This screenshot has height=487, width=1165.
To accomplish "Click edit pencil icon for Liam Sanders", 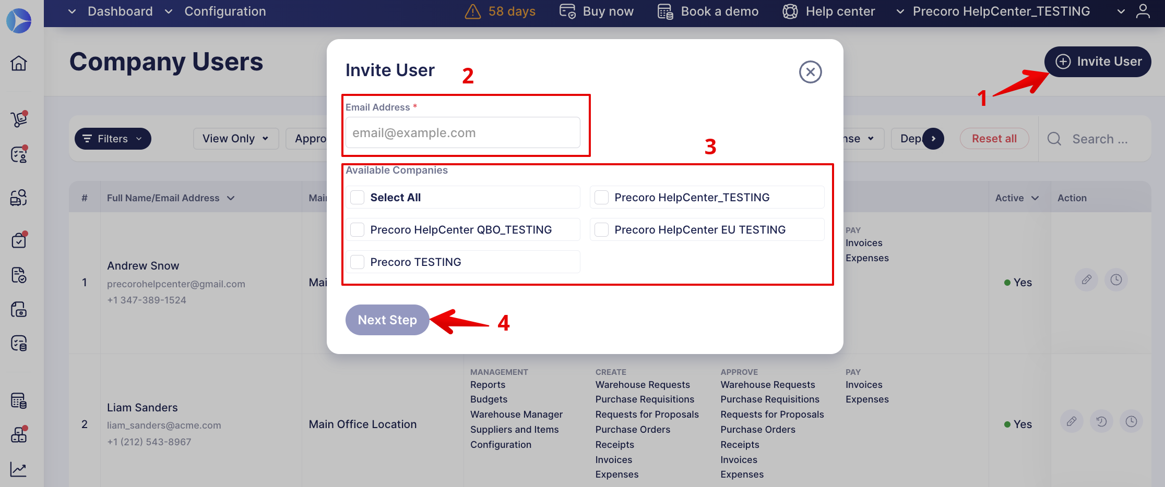I will [x=1072, y=421].
